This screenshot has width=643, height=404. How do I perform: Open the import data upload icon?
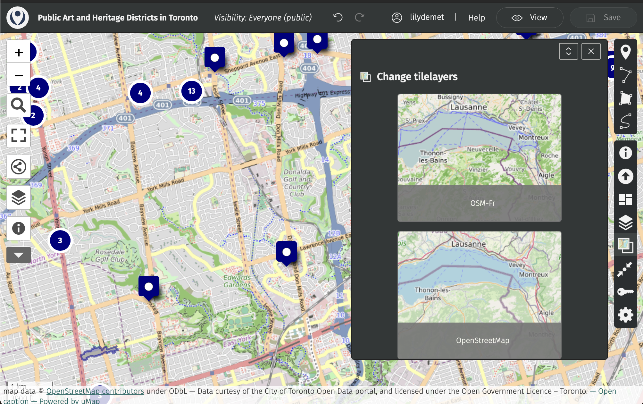(625, 176)
